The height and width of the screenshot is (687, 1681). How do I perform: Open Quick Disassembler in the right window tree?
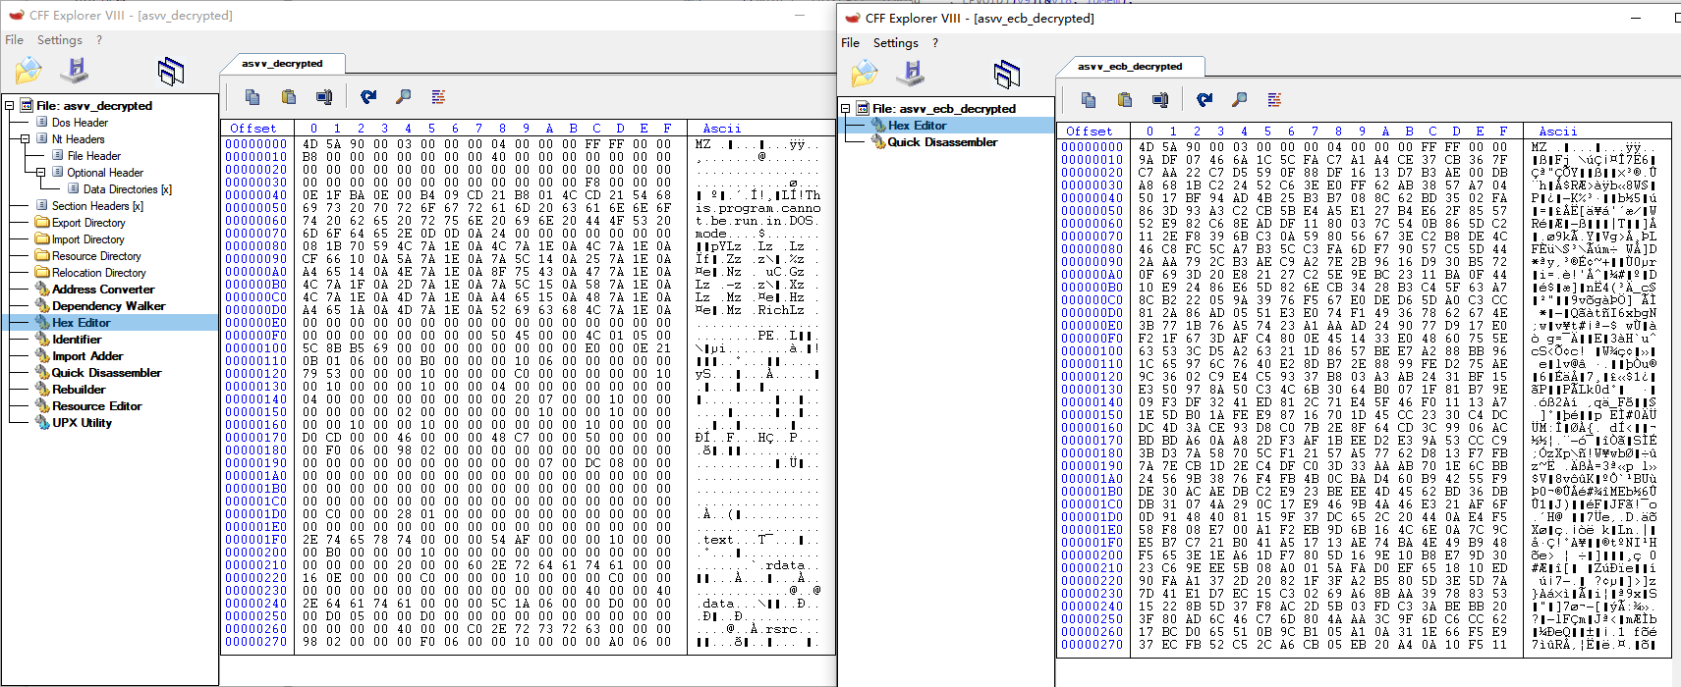(942, 142)
